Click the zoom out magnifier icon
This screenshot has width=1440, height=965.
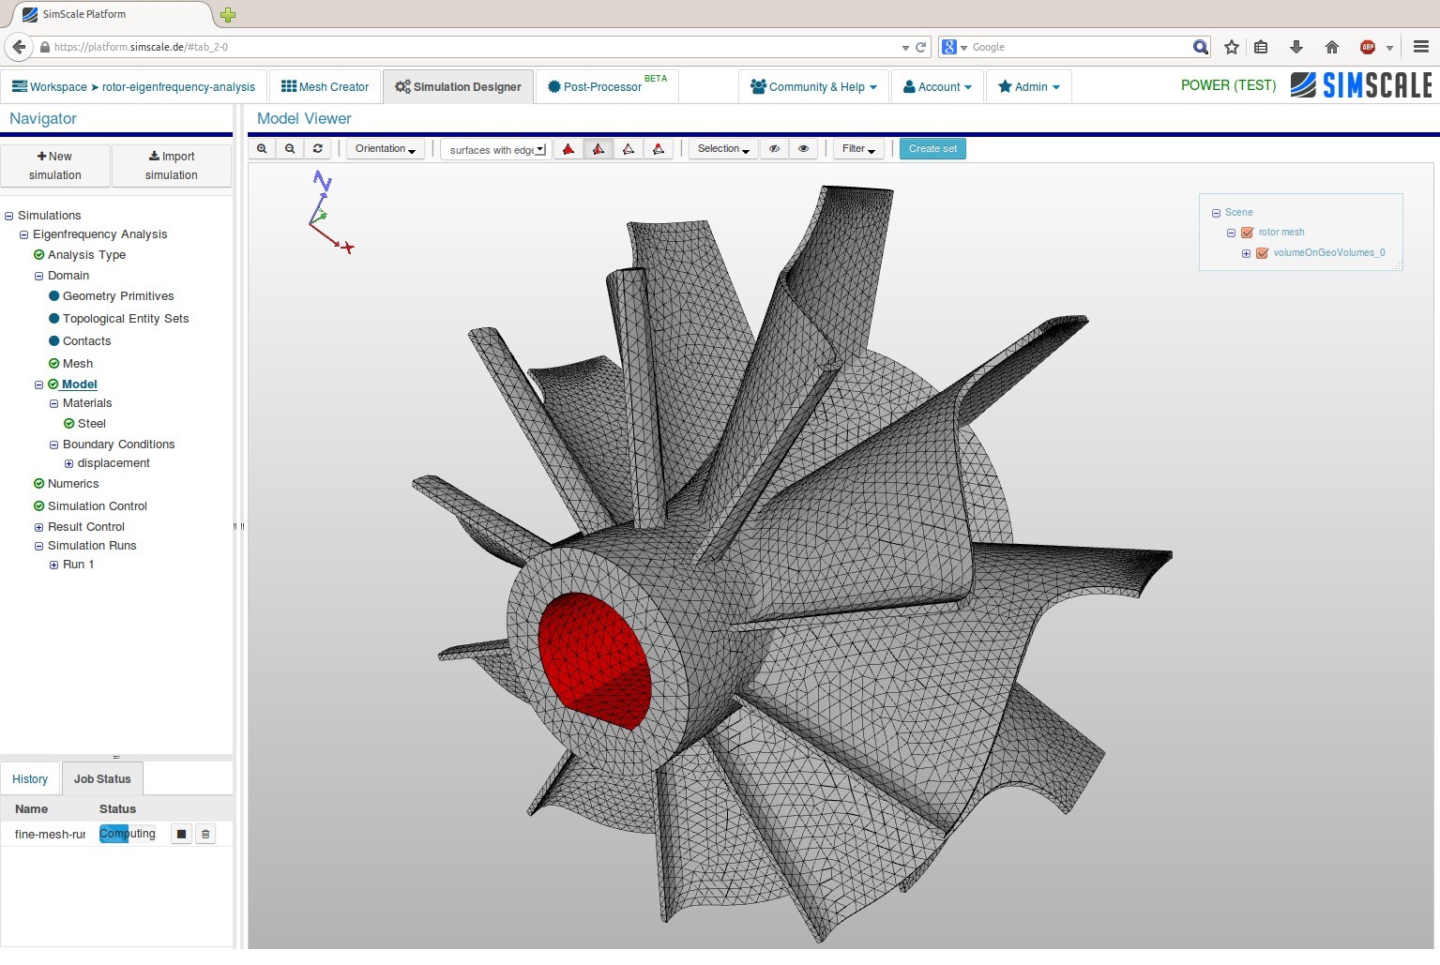290,149
